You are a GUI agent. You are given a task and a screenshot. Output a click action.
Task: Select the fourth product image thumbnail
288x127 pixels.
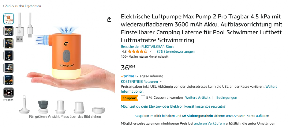point(9,55)
